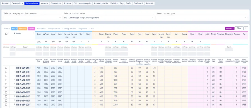Viewport: 251px width, 108px height.
Task: Click model name HB-2-40A-055T
Action: (x=23, y=68)
